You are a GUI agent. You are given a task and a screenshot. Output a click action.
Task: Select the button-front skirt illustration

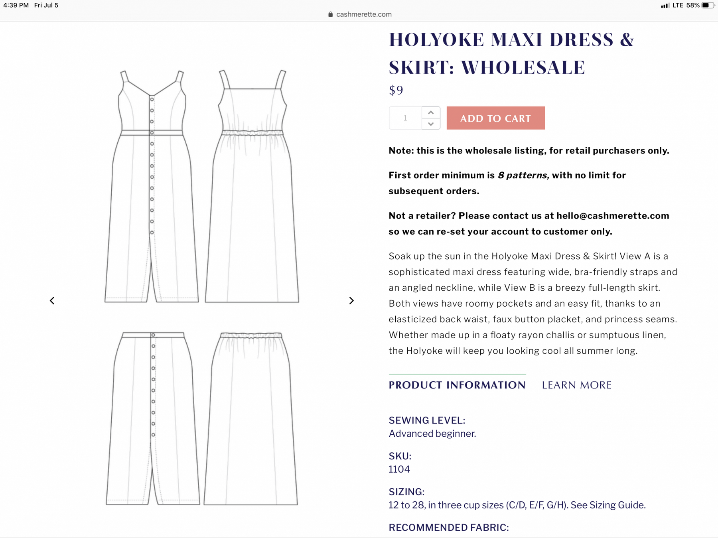[x=152, y=419]
